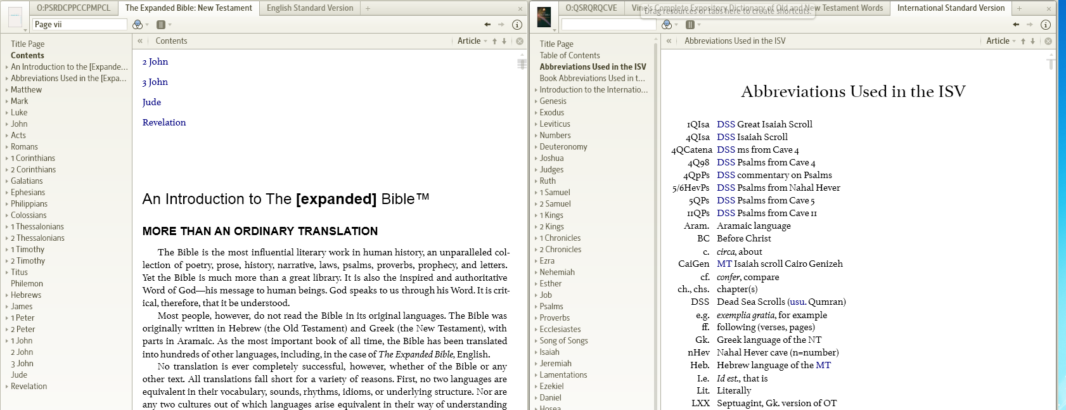This screenshot has height=410, width=1066.
Task: Switch to English Standard Version tab
Action: [310, 8]
